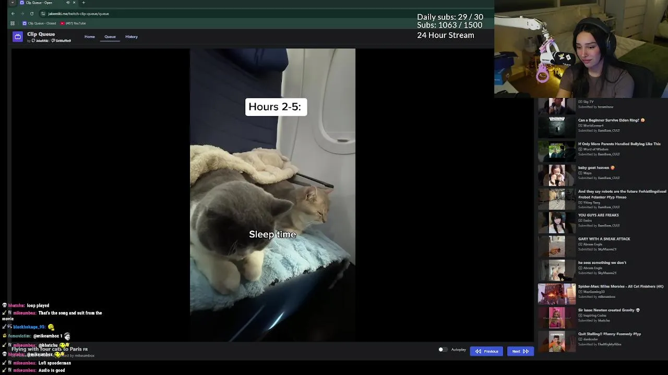The width and height of the screenshot is (668, 375).
Task: Open the Clip Queue - Closed bookmark
Action: (x=39, y=23)
